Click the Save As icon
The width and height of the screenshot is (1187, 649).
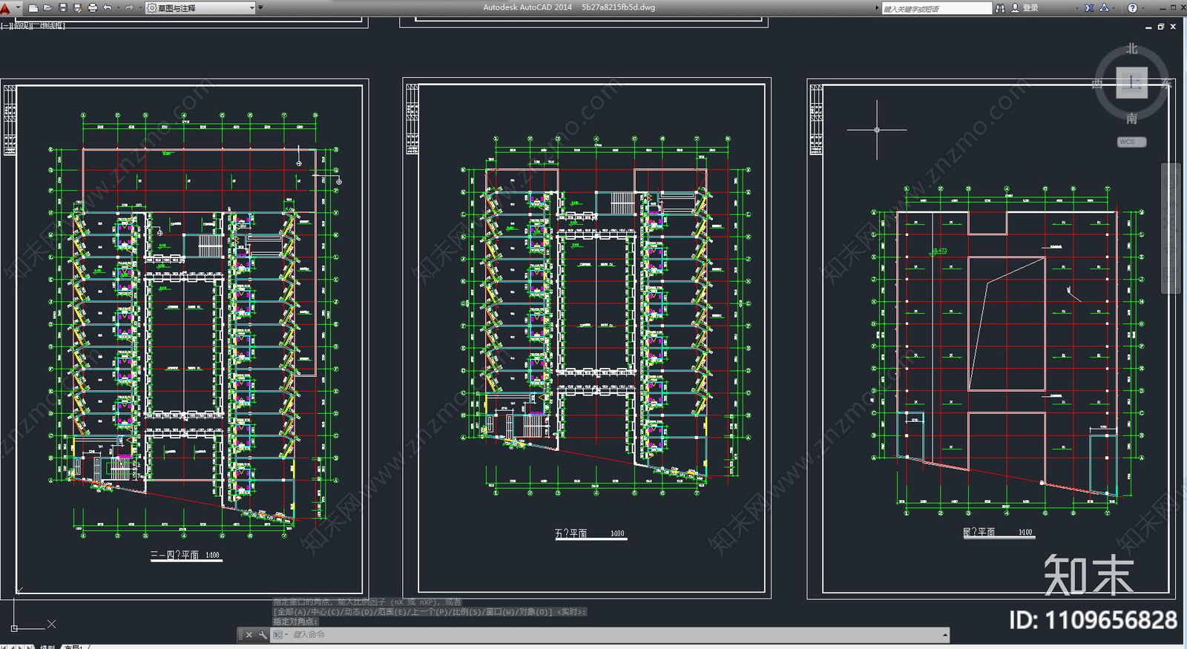pos(77,8)
